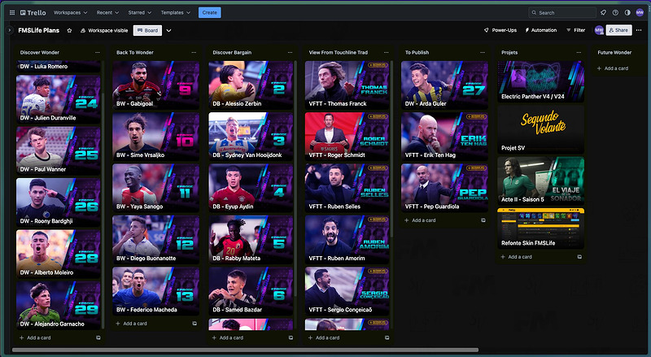This screenshot has height=357, width=651.
Task: Open card Electric Panther V4 / V24
Action: click(541, 81)
